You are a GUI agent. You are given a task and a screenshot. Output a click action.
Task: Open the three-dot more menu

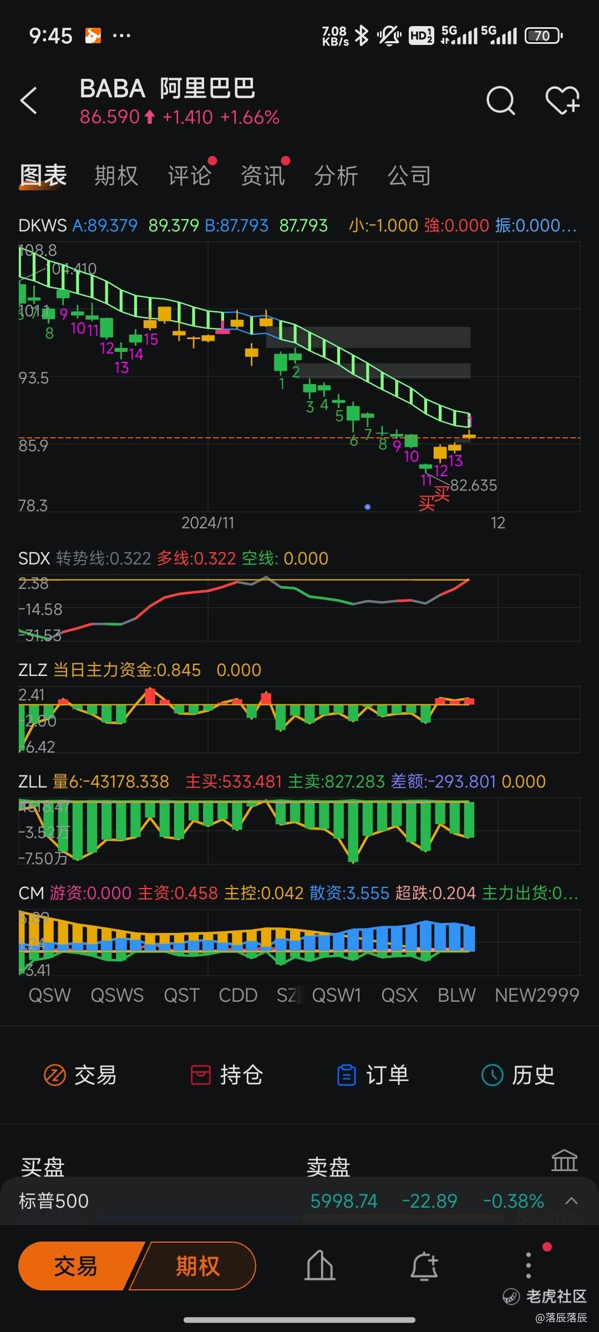pyautogui.click(x=529, y=1265)
